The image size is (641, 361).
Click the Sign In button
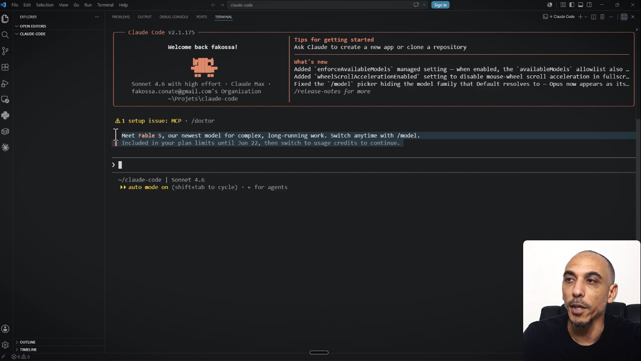click(x=440, y=5)
